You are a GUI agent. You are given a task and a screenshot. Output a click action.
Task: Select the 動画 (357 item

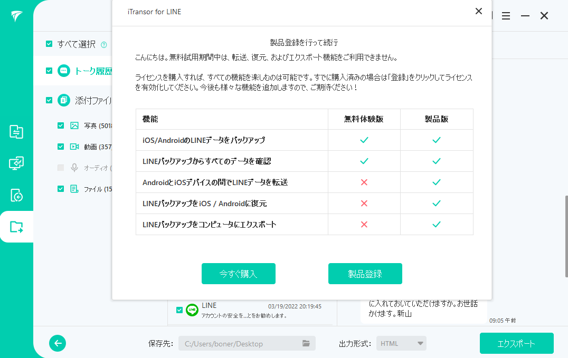pyautogui.click(x=98, y=147)
